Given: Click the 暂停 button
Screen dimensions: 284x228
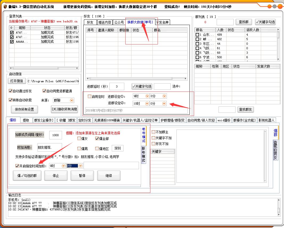Looking at the screenshot, I should pyautogui.click(x=82, y=176).
